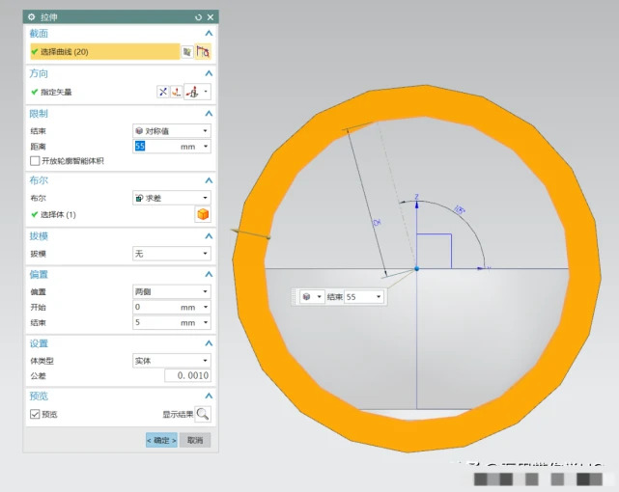This screenshot has height=492, width=619.
Task: Reset the 拉伸 dialog with the reset icon
Action: 198,17
